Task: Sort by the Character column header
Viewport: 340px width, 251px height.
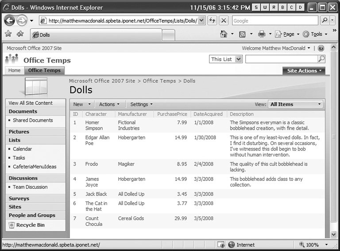Action: (x=96, y=114)
